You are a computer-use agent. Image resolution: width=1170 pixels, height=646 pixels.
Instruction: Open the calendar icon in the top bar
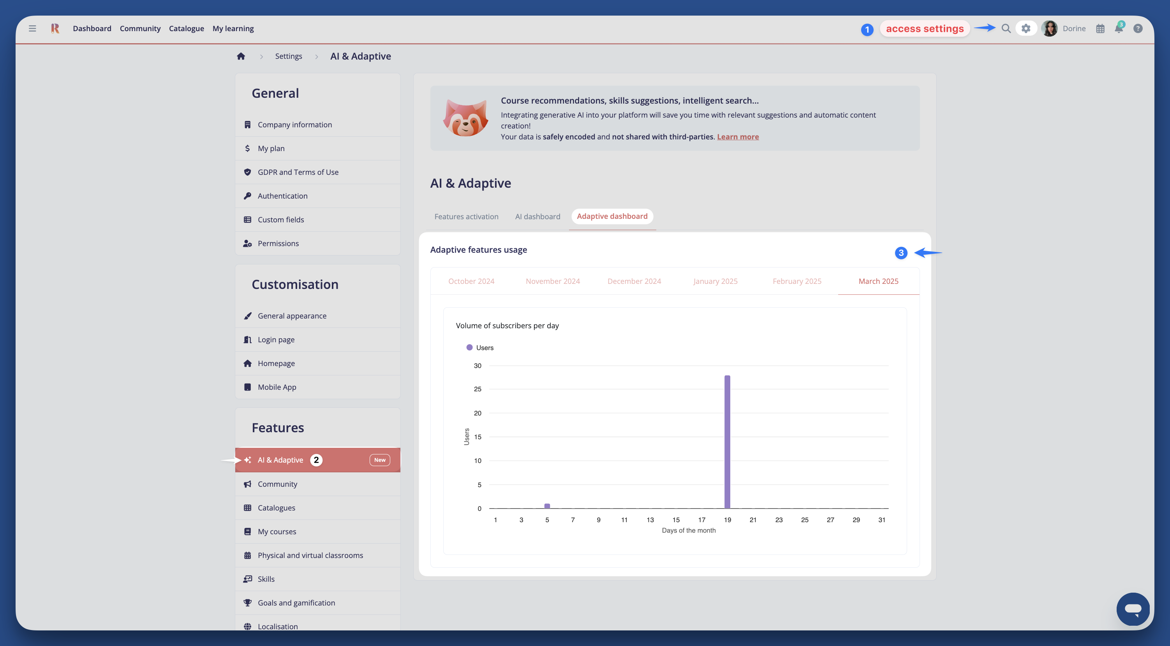(x=1100, y=28)
